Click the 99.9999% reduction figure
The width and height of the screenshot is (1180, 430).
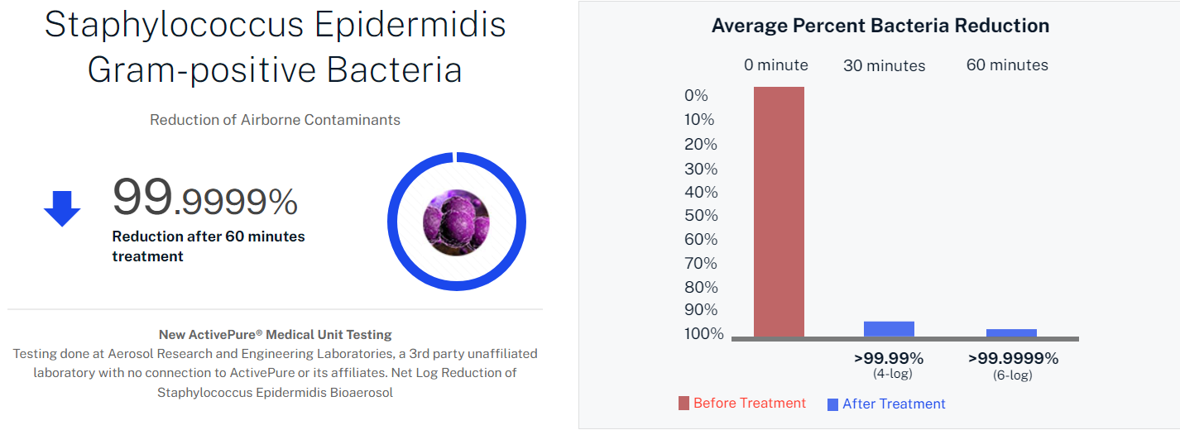pos(205,199)
